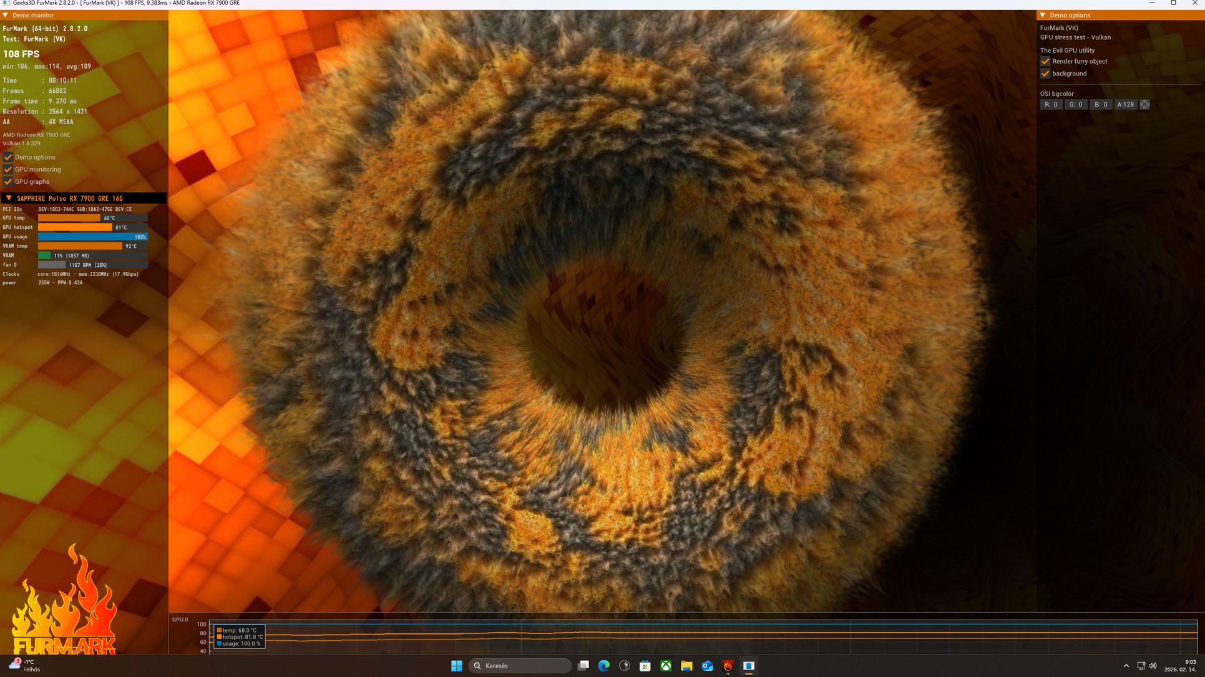Click the OSI bgcolor preview swatch
This screenshot has width=1205, height=677.
[x=1144, y=105]
